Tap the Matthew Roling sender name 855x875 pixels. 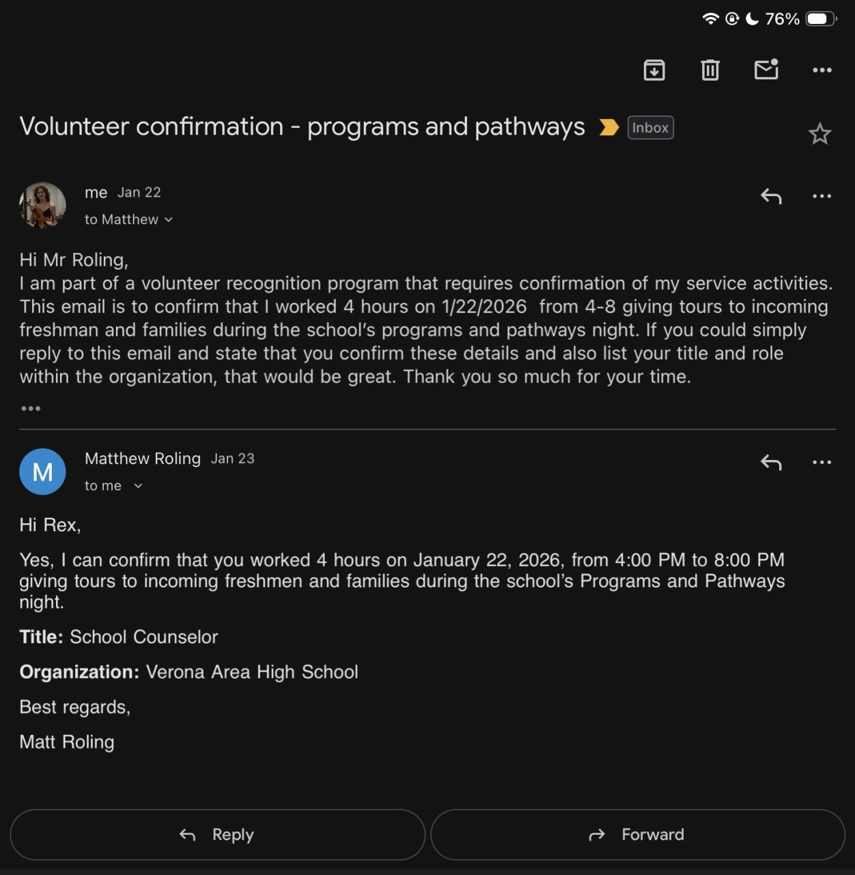click(143, 459)
